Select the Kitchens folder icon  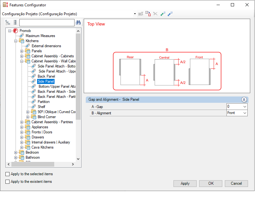pos(22,41)
